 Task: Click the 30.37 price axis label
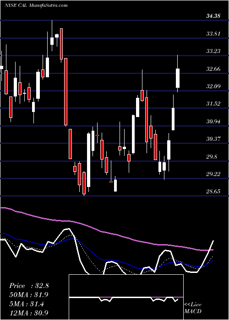click(213, 139)
